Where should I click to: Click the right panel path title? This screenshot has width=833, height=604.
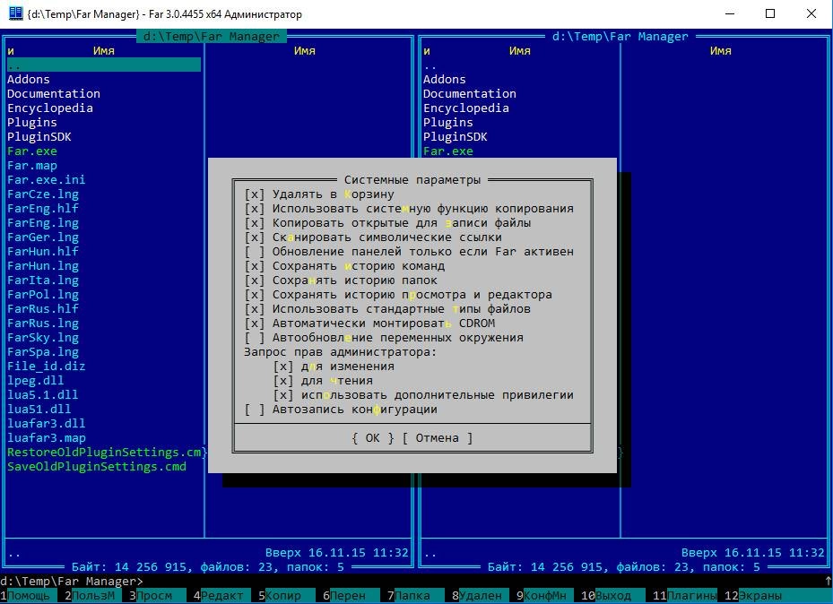pyautogui.click(x=620, y=37)
